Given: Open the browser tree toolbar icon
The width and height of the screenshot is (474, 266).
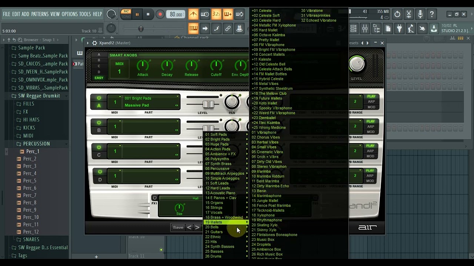Looking at the screenshot, I should (x=376, y=28).
